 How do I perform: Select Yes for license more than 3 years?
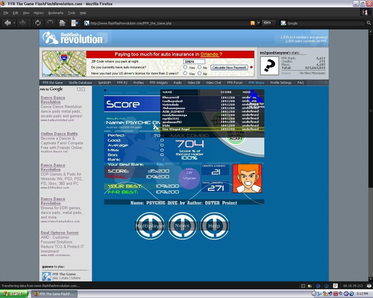(x=185, y=73)
